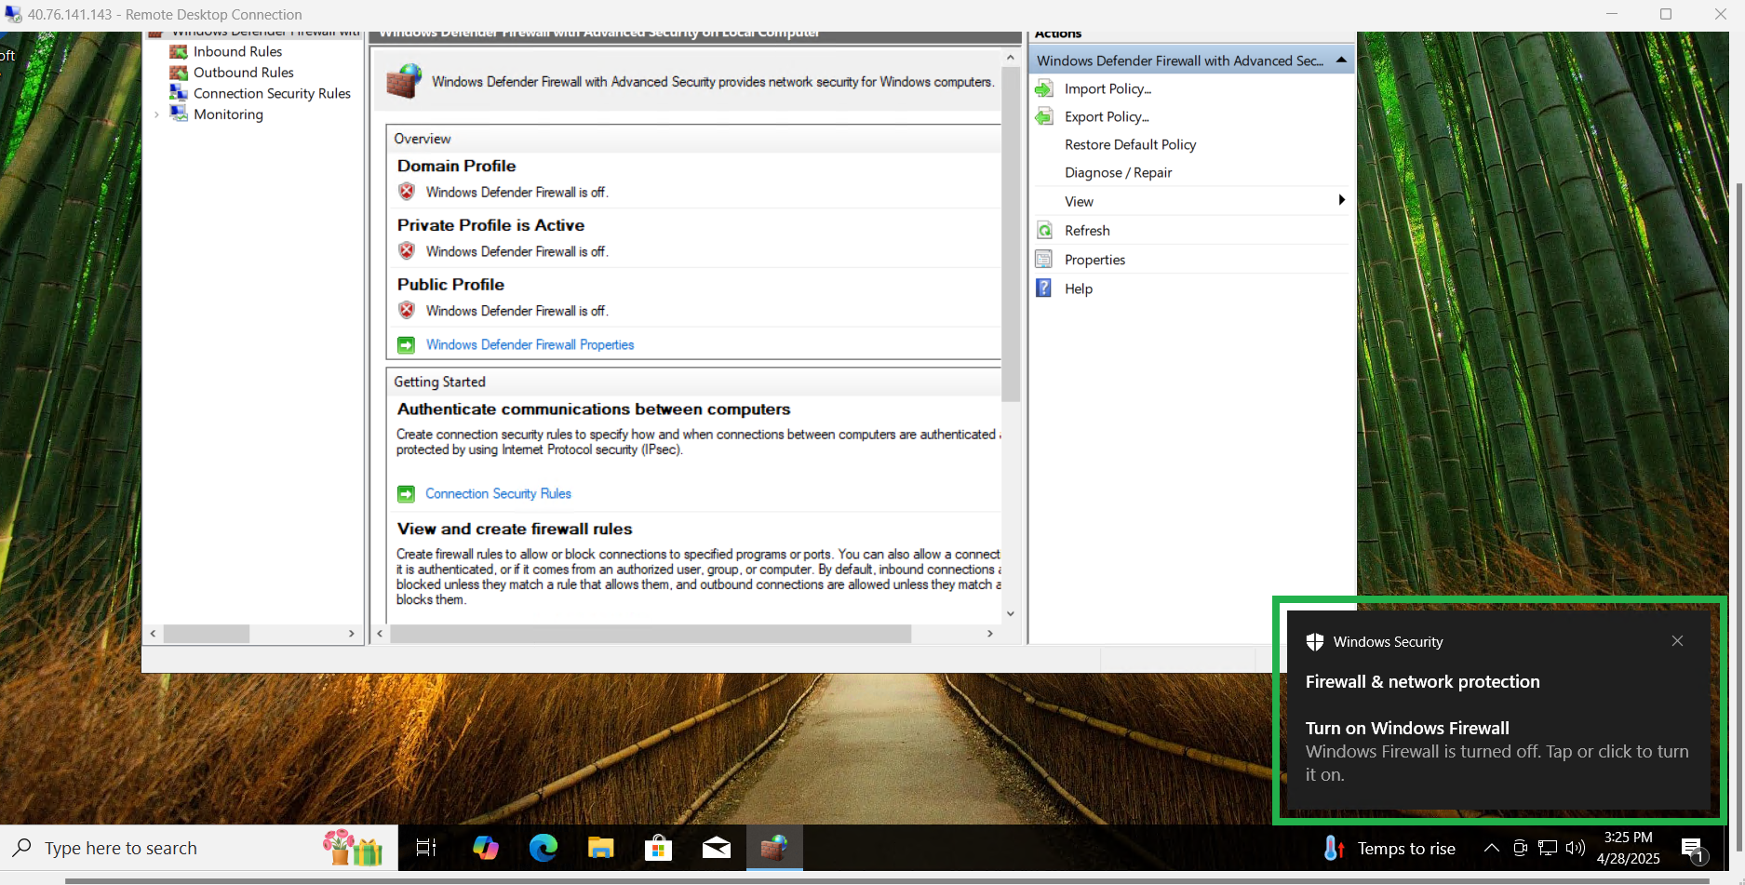The image size is (1745, 885).
Task: Open Connection Security Rules tree node
Action: point(272,94)
